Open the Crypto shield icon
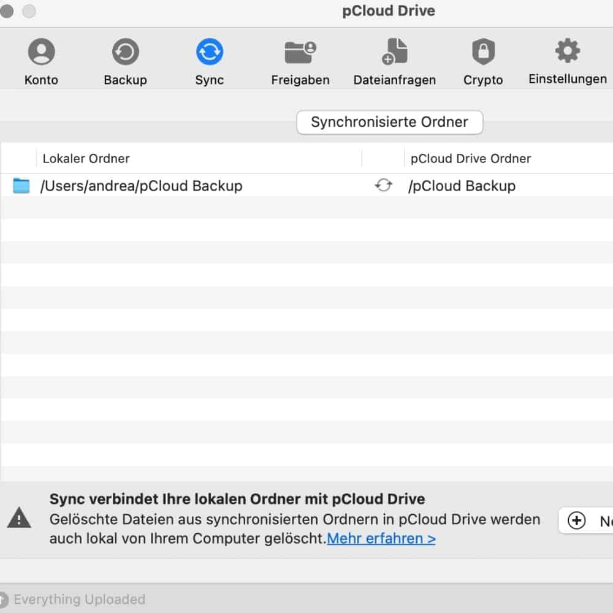The height and width of the screenshot is (613, 613). [x=483, y=51]
